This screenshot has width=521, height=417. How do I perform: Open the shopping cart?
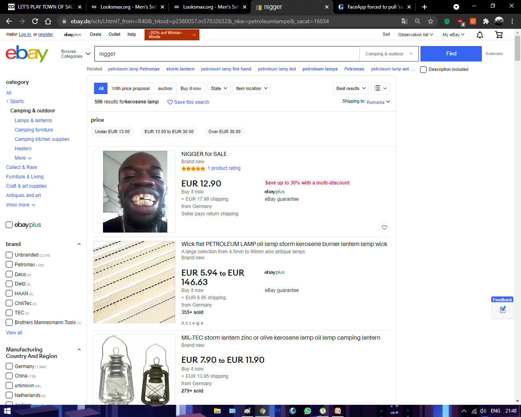[x=499, y=35]
